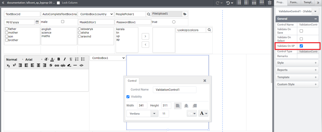Toggle the Lock Column checkbox
Viewport: 322px width, 132px height.
(x=58, y=3)
